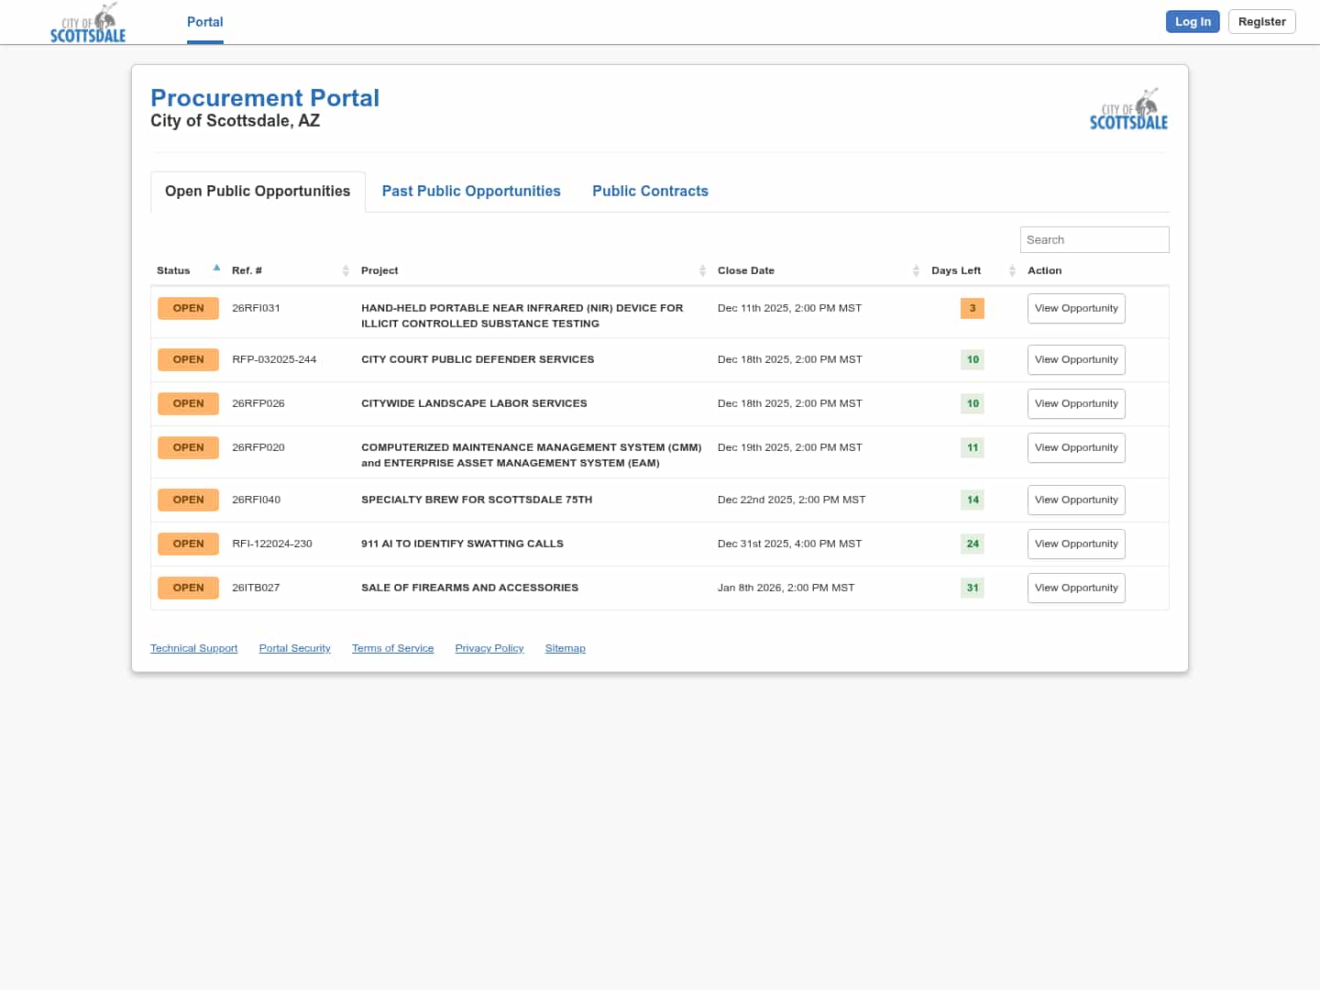Click the City of Scottsdale logo in header

(88, 24)
